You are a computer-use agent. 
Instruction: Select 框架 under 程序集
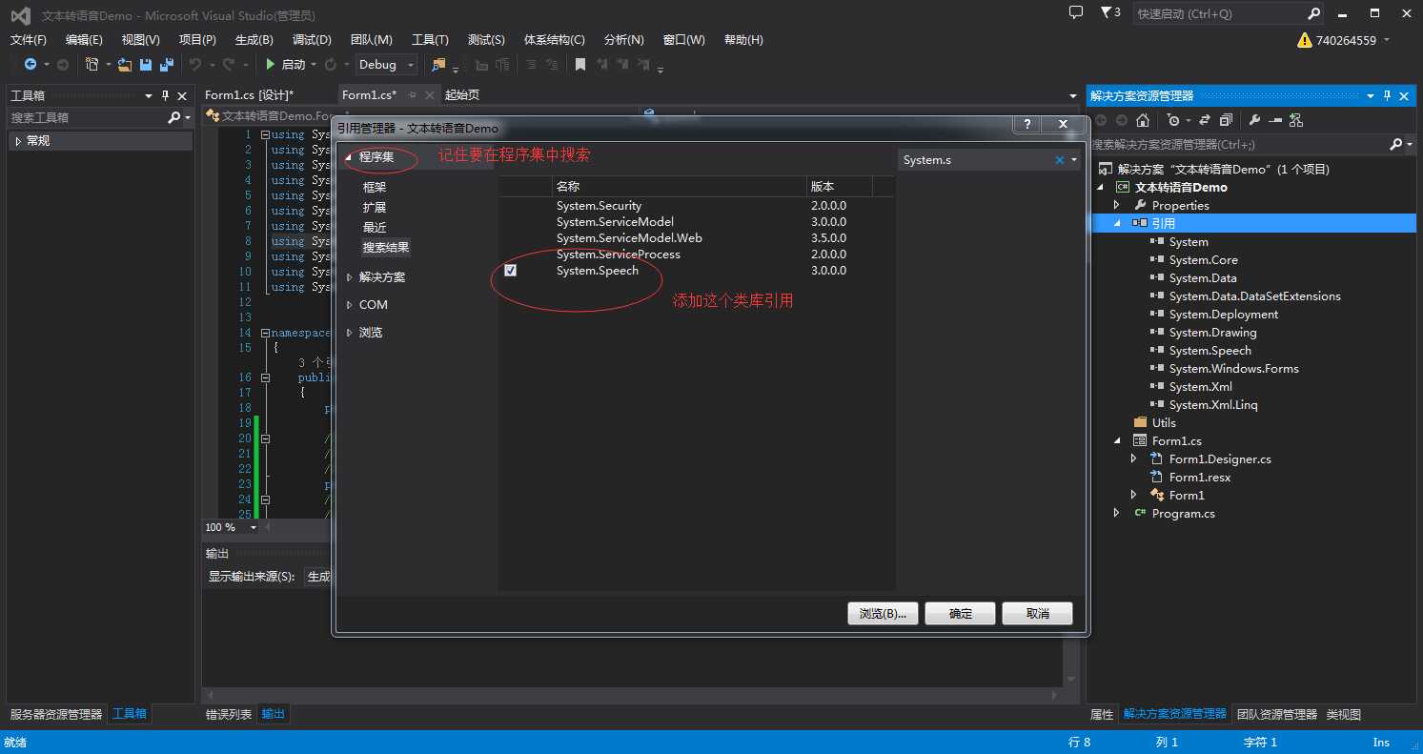click(375, 188)
